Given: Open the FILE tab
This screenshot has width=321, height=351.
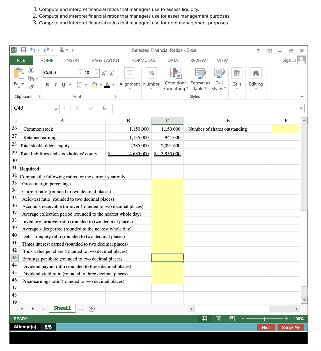Looking at the screenshot, I should tap(21, 60).
